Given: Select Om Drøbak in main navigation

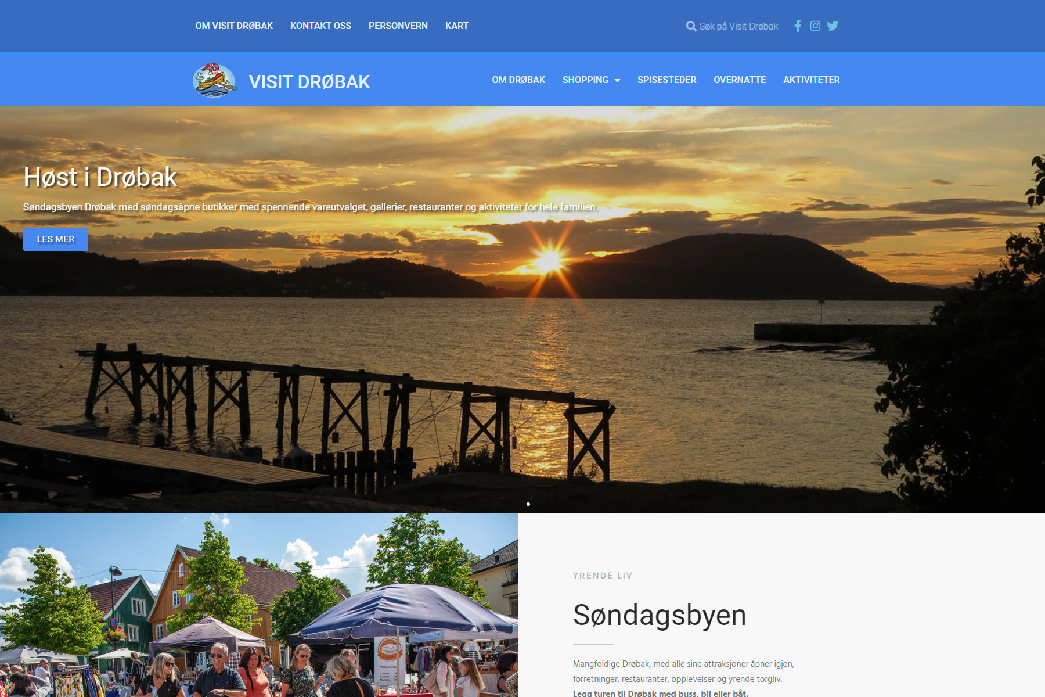Looking at the screenshot, I should (518, 80).
